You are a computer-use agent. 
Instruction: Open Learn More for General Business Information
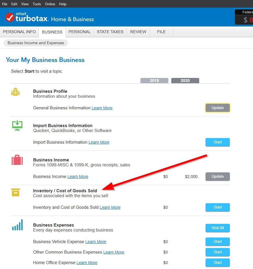[x=102, y=108]
